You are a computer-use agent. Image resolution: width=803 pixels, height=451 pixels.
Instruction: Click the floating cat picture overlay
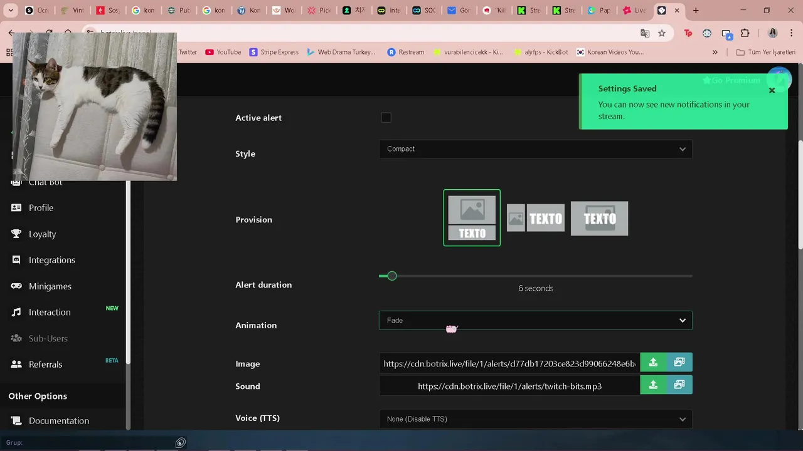[x=95, y=106]
